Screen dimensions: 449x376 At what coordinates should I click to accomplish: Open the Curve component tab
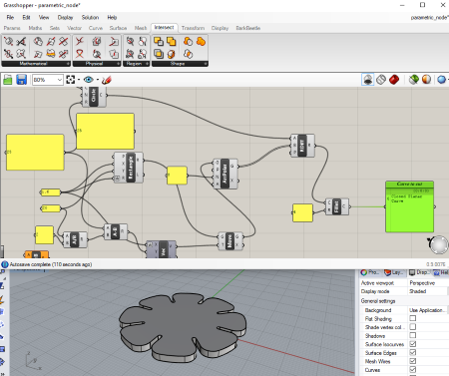pos(96,28)
